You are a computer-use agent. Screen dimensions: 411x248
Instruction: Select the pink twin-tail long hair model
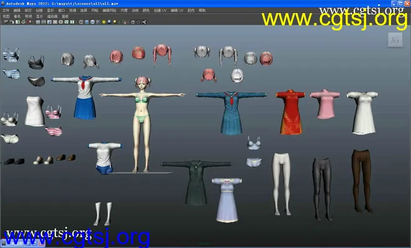pos(163,55)
